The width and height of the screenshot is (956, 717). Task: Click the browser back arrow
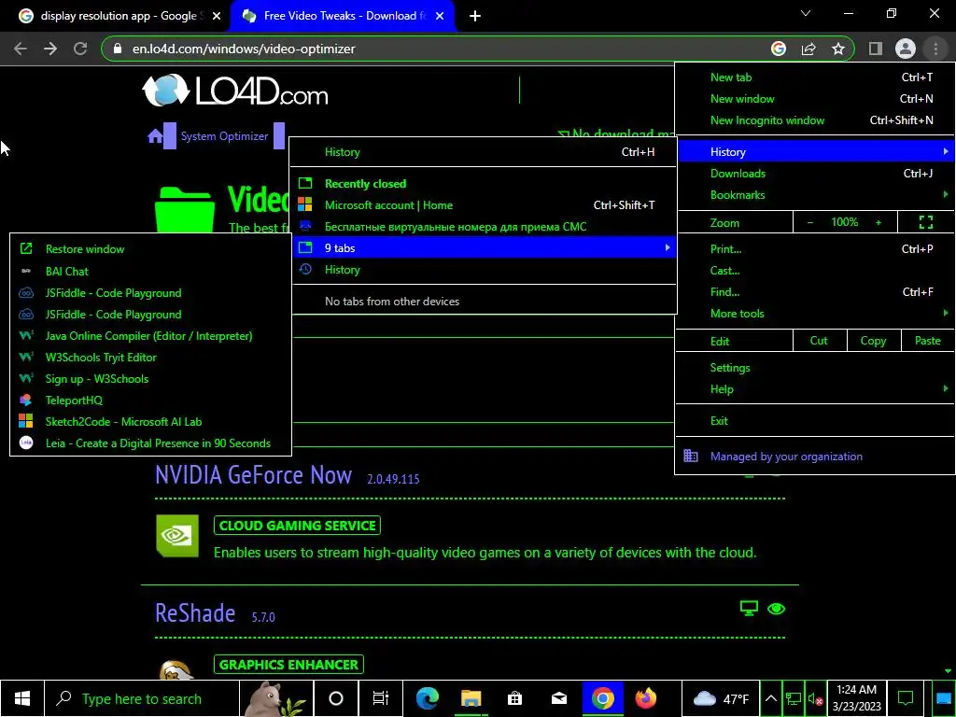[x=21, y=49]
